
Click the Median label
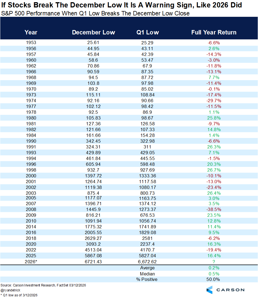click(x=147, y=274)
